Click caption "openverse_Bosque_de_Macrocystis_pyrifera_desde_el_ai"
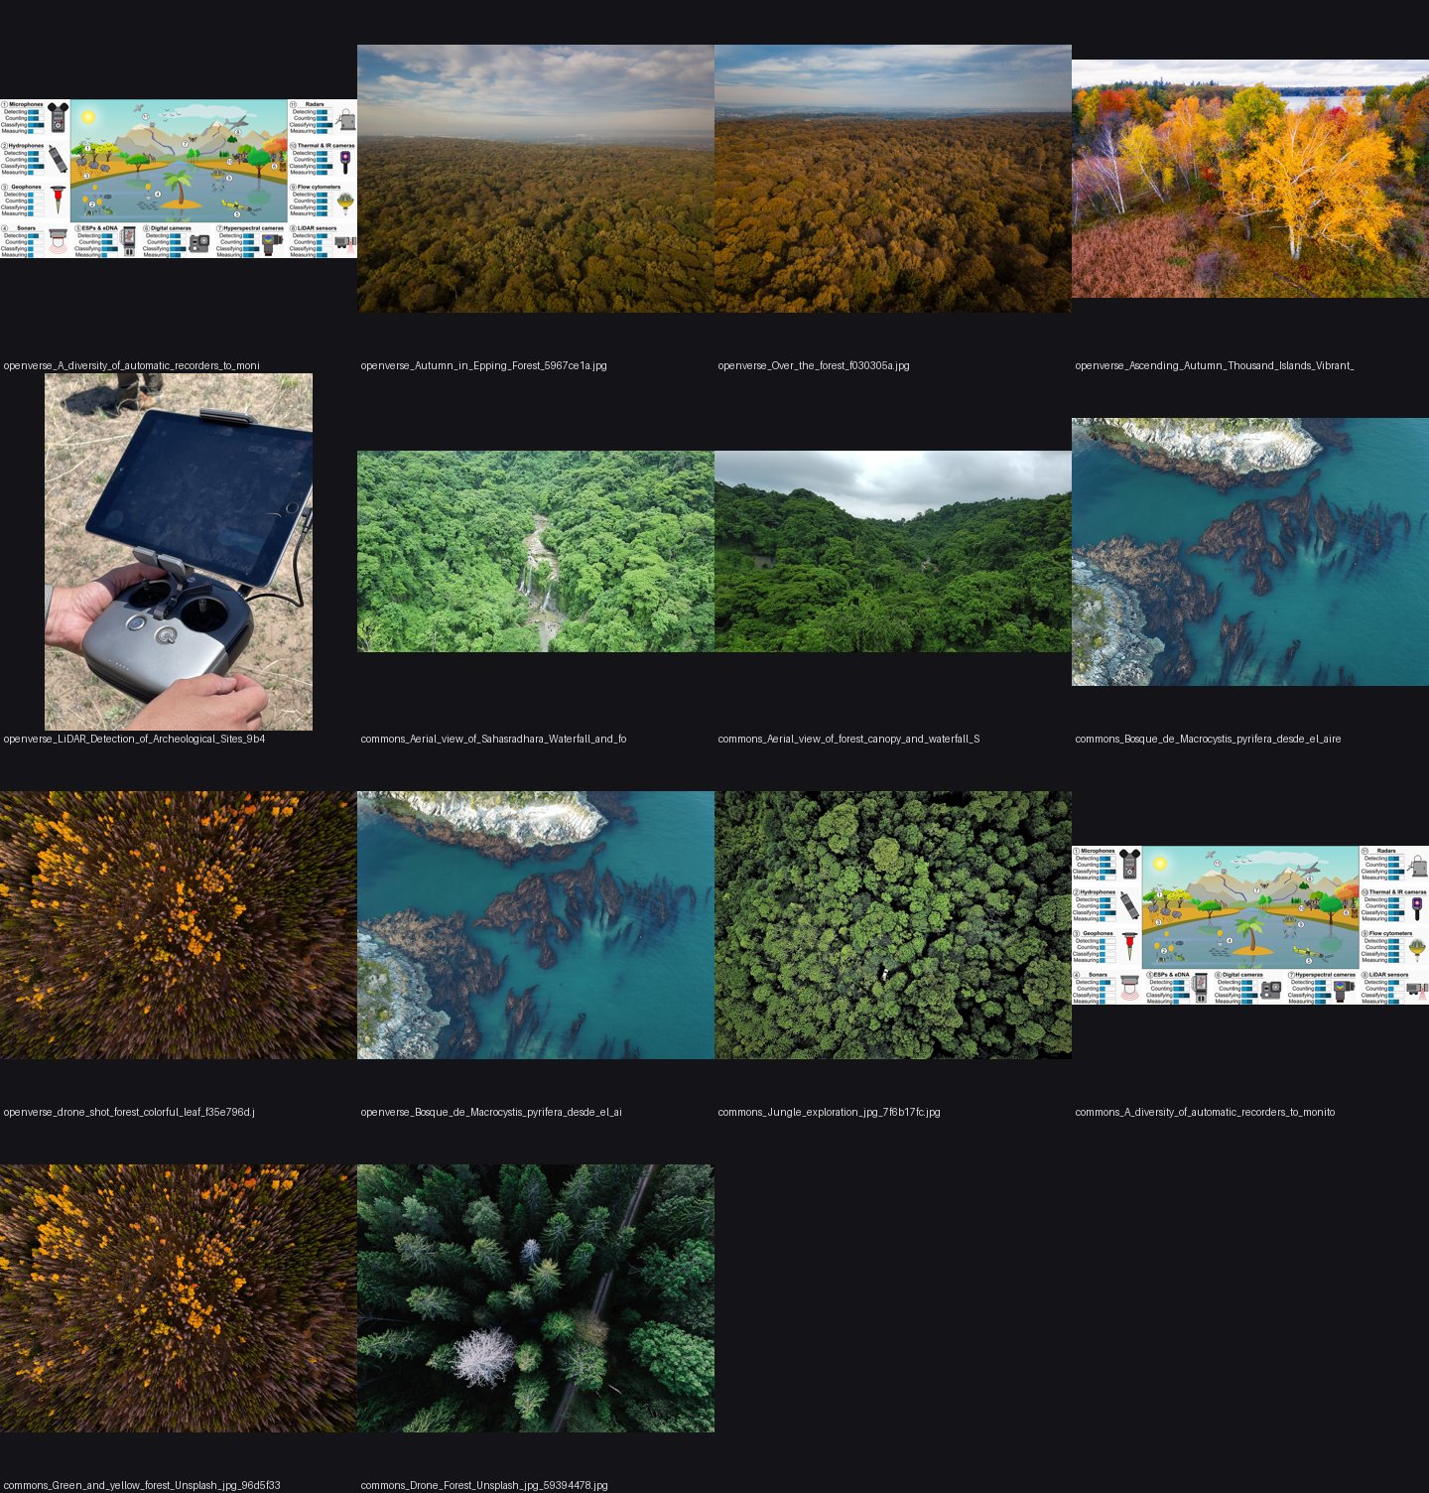The height and width of the screenshot is (1493, 1429). coord(492,1112)
